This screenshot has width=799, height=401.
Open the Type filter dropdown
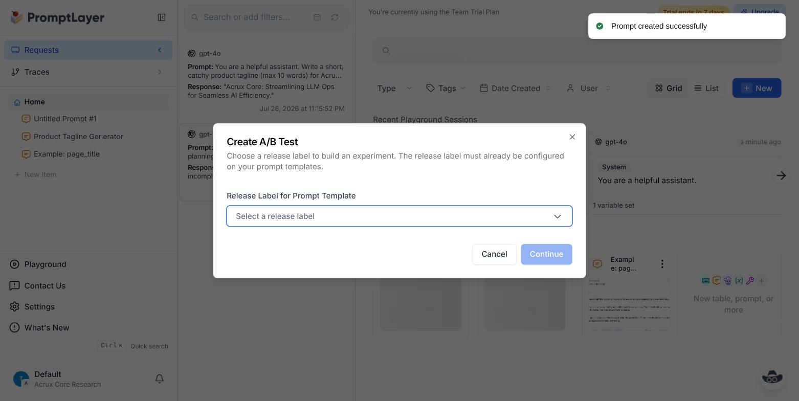click(x=394, y=88)
